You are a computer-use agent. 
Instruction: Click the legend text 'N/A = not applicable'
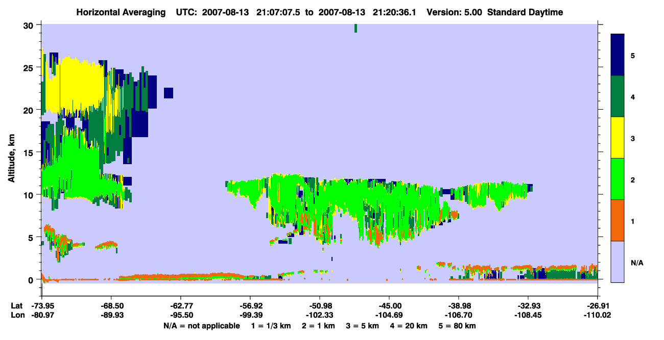(x=201, y=326)
